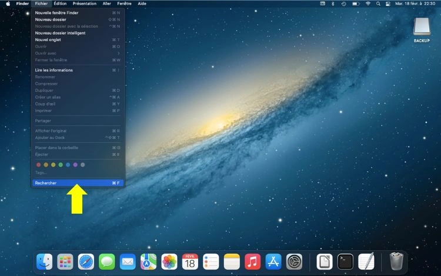Open the Trash in Dock
The height and width of the screenshot is (276, 441).
(396, 261)
